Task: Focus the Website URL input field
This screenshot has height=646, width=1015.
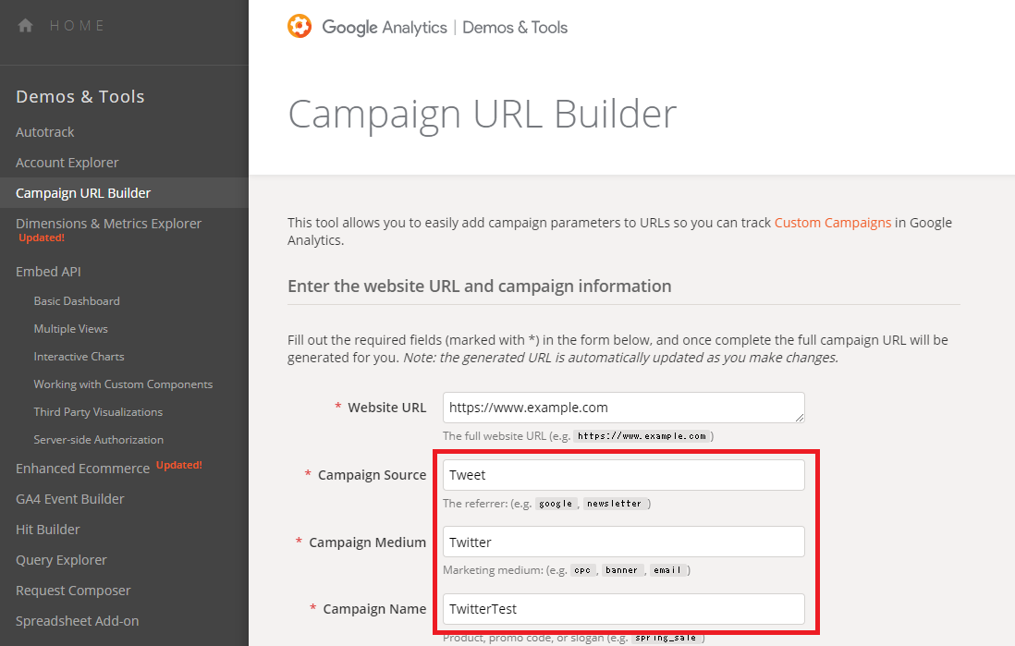Action: (623, 408)
